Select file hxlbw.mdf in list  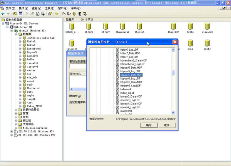[x=126, y=89]
